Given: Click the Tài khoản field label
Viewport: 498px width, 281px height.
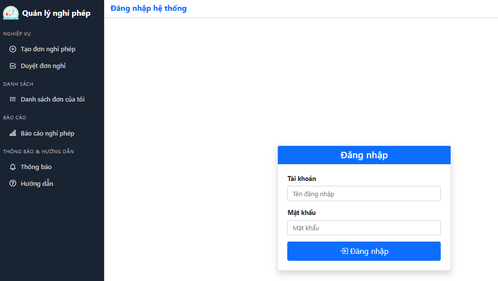Looking at the screenshot, I should [302, 178].
